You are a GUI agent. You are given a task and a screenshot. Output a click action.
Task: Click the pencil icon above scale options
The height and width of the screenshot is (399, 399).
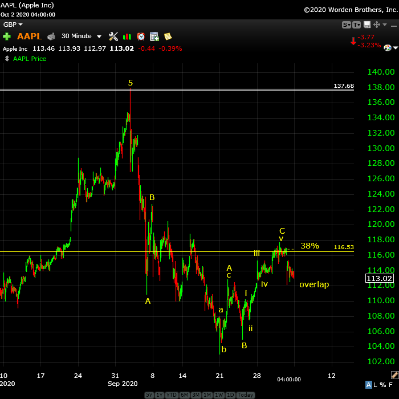click(394, 375)
